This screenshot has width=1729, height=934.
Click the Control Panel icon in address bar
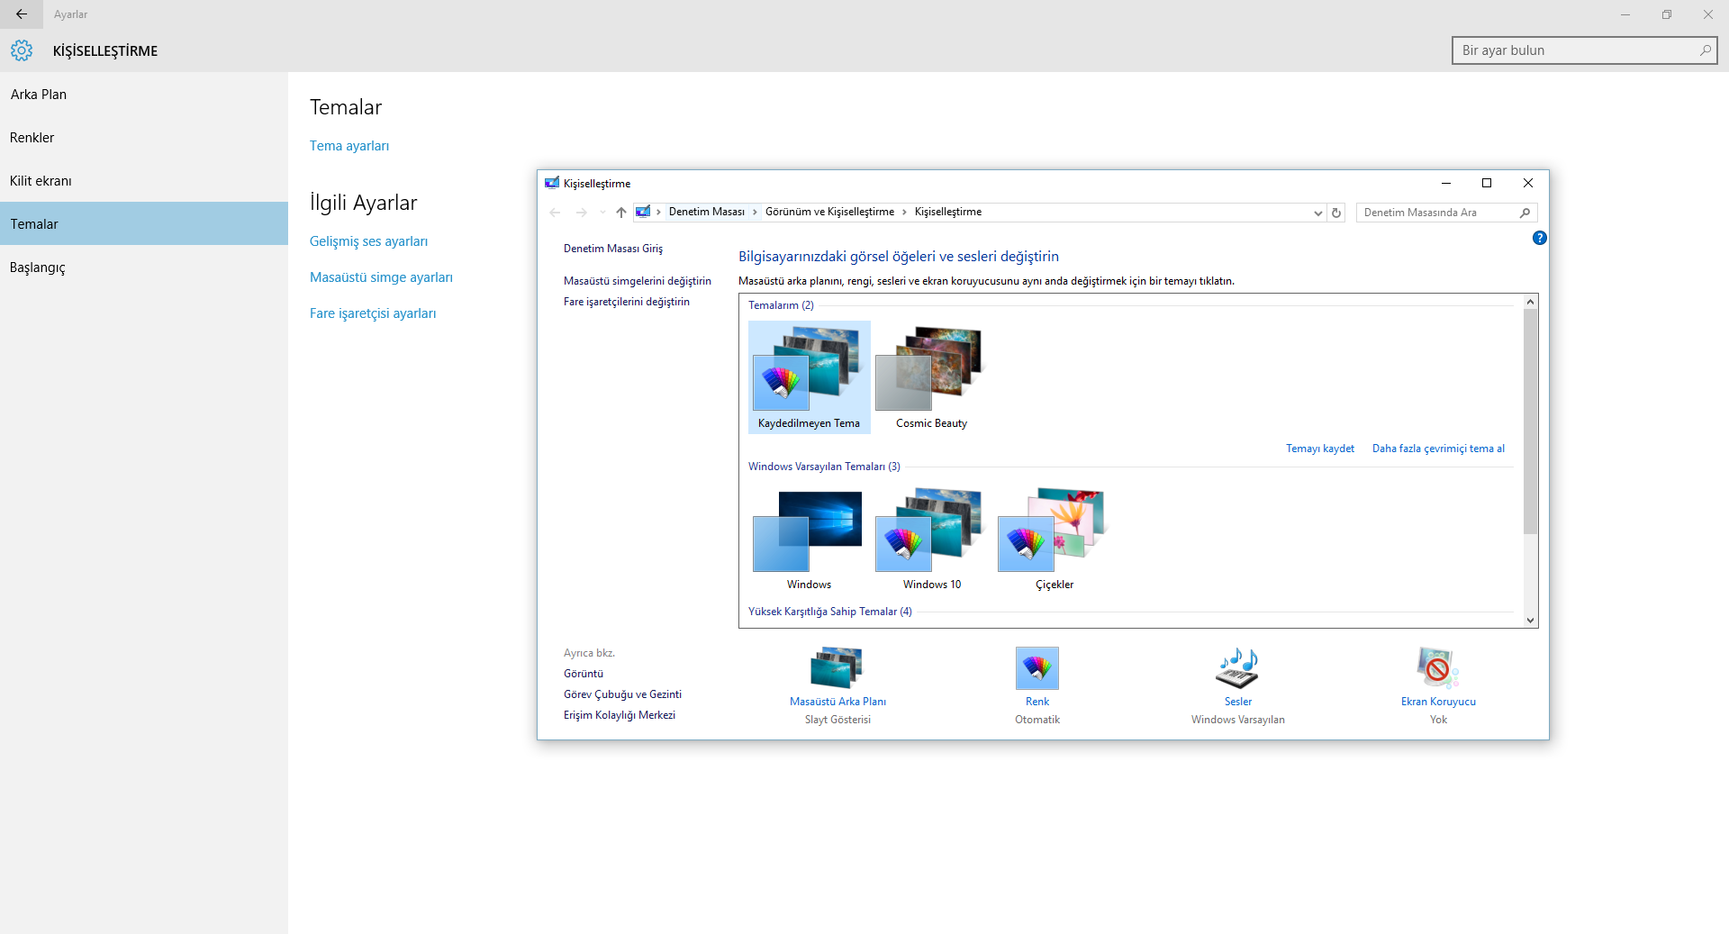(643, 212)
